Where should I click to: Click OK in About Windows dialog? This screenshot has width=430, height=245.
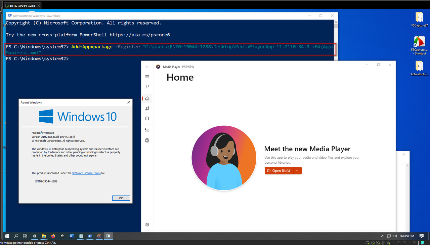pyautogui.click(x=121, y=198)
